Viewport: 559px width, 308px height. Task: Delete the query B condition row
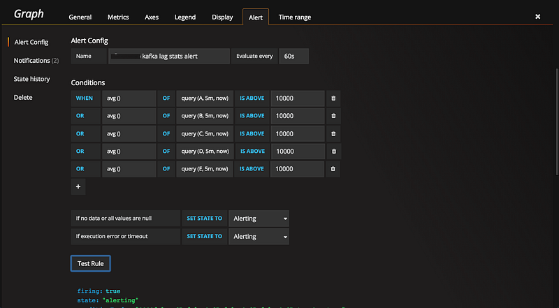[333, 116]
